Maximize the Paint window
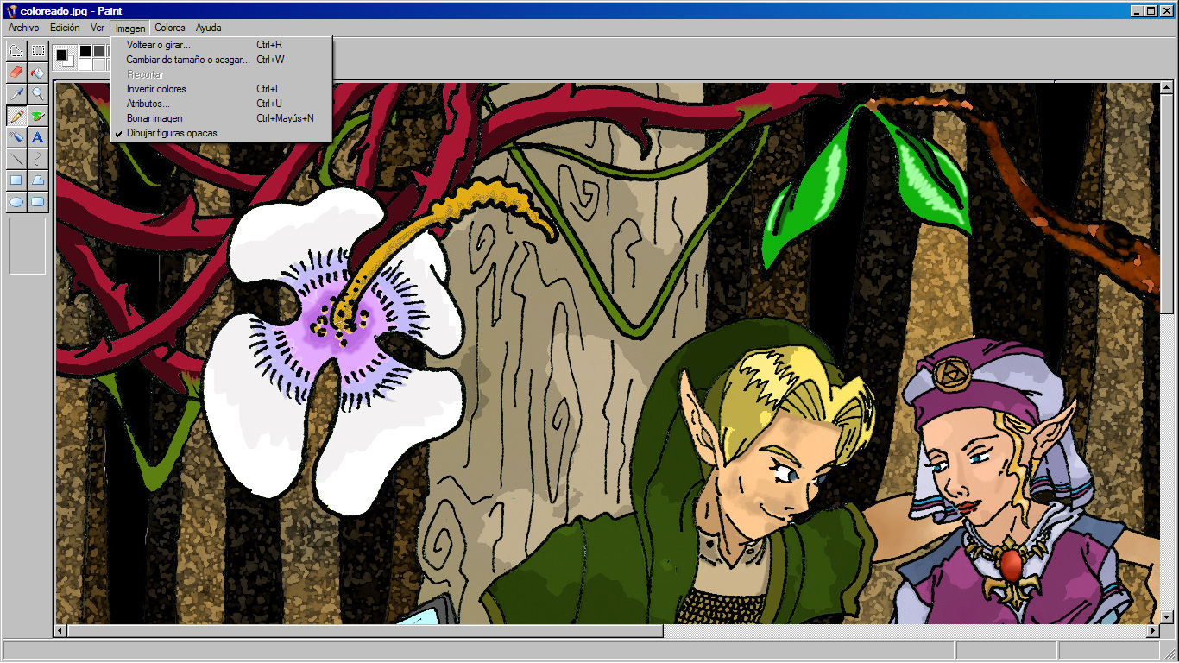The image size is (1179, 663). pyautogui.click(x=1151, y=10)
